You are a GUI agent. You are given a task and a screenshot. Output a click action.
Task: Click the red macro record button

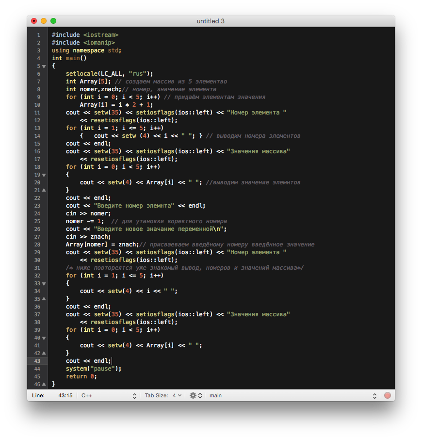click(388, 395)
